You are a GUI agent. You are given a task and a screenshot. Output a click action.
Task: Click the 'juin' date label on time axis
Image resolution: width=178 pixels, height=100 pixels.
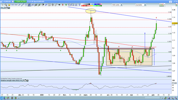pos(153,95)
